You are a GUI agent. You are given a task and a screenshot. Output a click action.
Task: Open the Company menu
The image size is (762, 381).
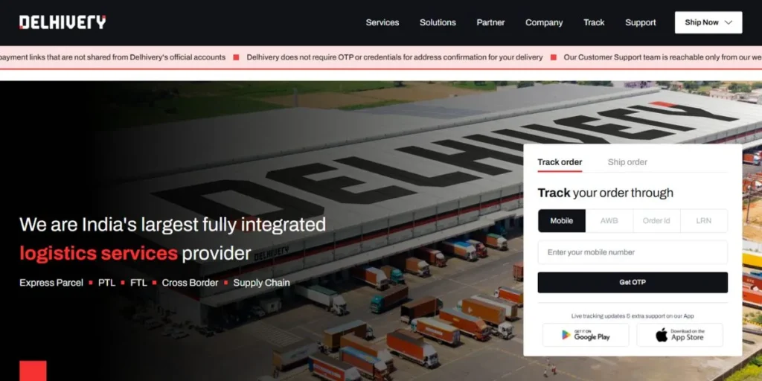click(544, 22)
